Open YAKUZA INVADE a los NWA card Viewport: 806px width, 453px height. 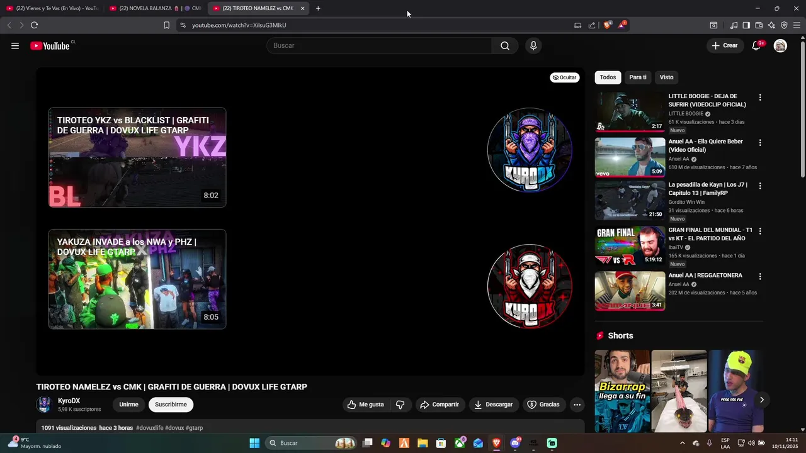tap(137, 279)
